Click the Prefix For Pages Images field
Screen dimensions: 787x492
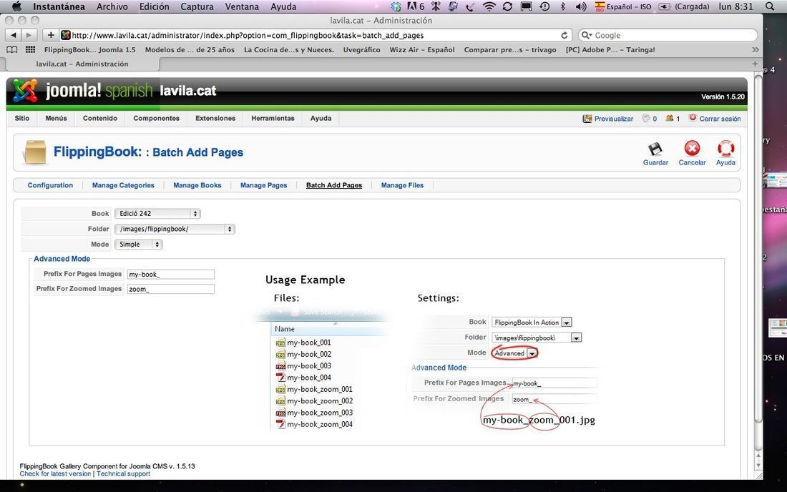point(171,275)
